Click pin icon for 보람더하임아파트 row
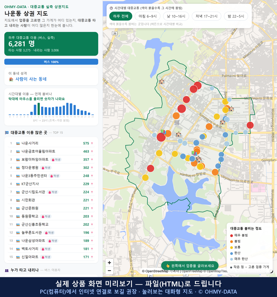This screenshot has width=277, height=297. click(x=92, y=160)
